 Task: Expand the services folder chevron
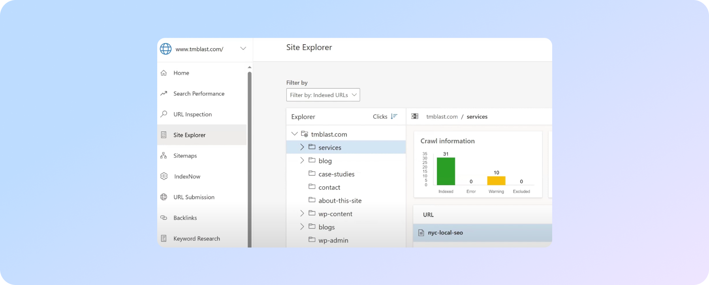point(302,147)
